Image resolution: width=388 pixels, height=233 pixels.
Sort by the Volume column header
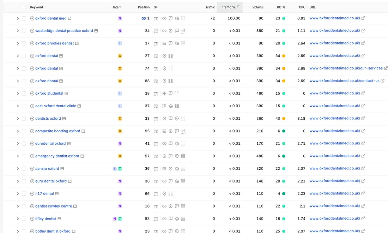pos(257,7)
